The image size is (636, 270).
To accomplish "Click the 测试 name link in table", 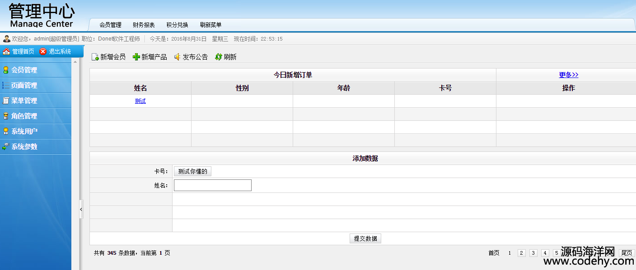I will coord(140,101).
